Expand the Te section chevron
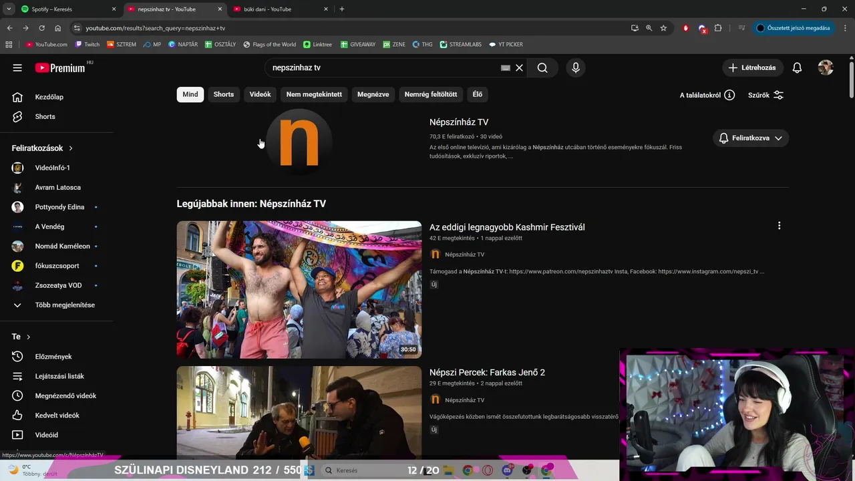Viewport: 855px width, 481px height. coord(28,337)
